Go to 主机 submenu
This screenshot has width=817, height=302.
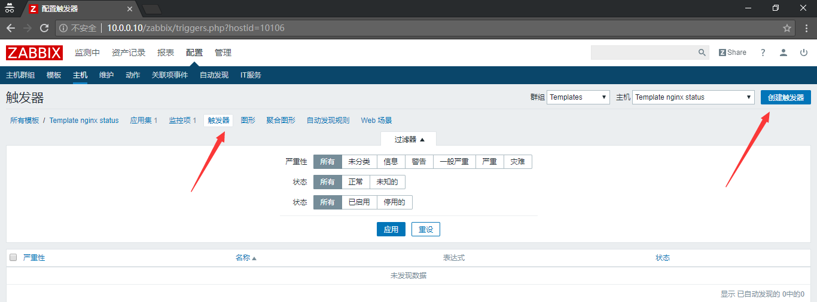[80, 75]
